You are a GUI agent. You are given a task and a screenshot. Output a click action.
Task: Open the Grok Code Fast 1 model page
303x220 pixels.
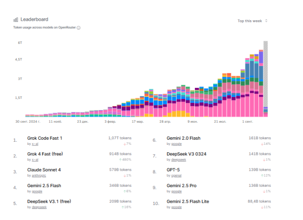tap(45, 138)
